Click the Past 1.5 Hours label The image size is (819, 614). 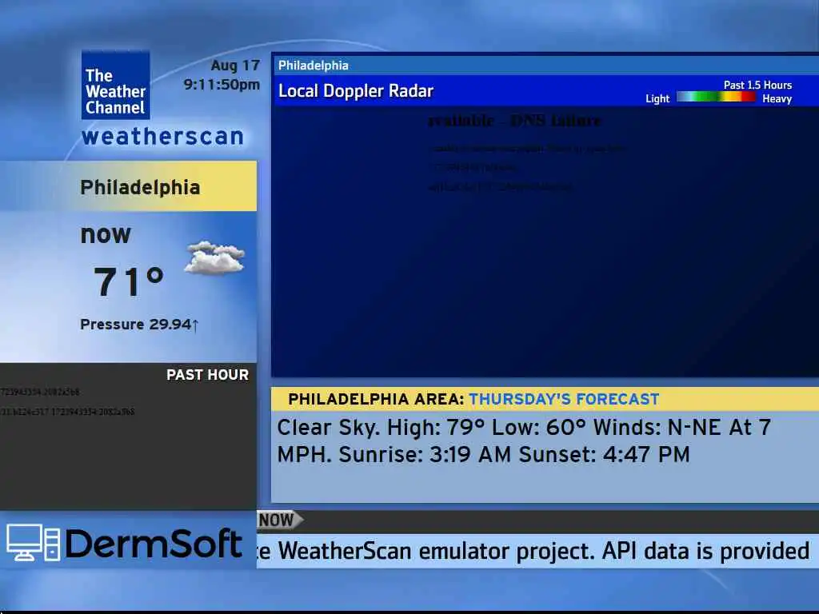click(757, 85)
